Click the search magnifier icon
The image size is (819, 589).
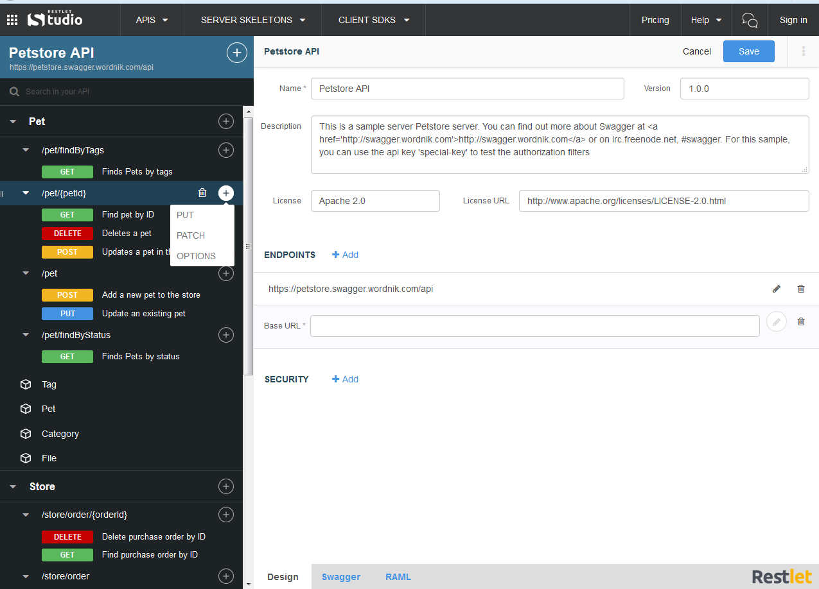(14, 92)
